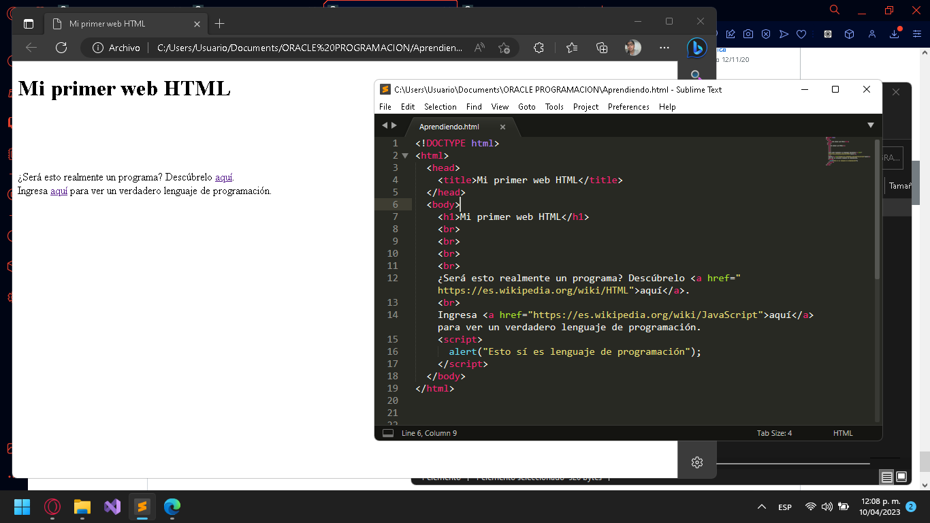Open the Opera Easy Setup sliders icon

[x=916, y=34]
